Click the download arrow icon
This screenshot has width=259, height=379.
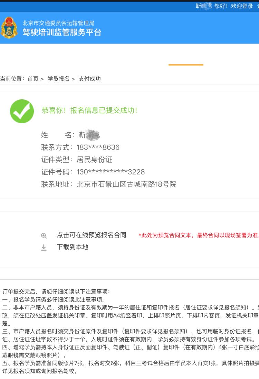(44, 247)
